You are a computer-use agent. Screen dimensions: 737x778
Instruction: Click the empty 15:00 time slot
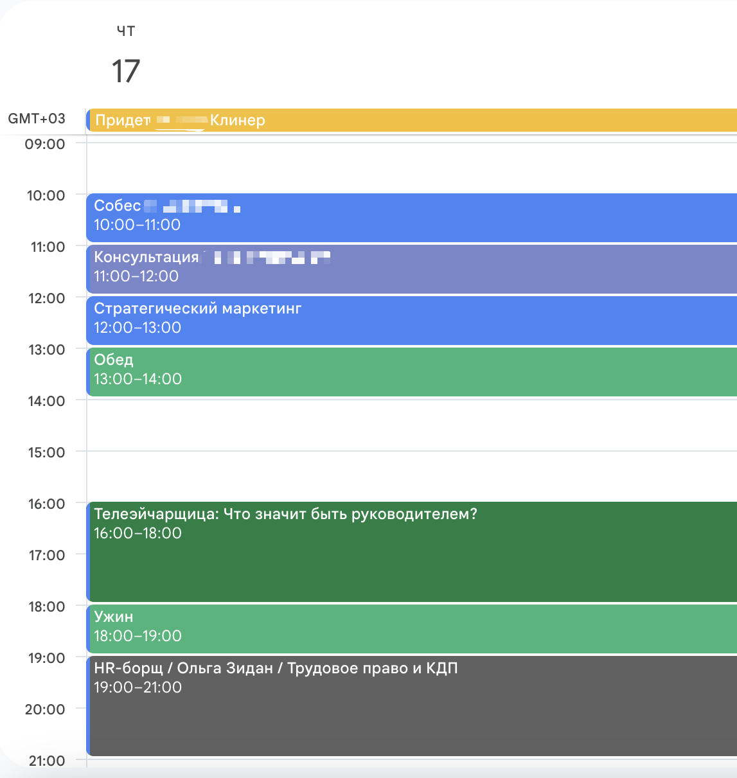click(411, 477)
